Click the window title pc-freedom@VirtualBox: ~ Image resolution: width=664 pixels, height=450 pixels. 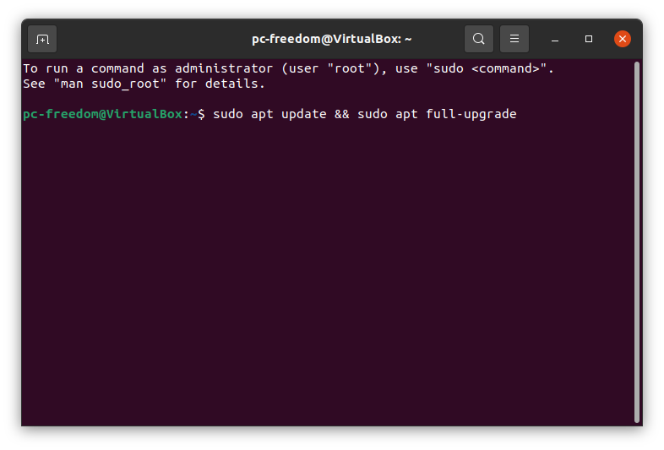(331, 39)
